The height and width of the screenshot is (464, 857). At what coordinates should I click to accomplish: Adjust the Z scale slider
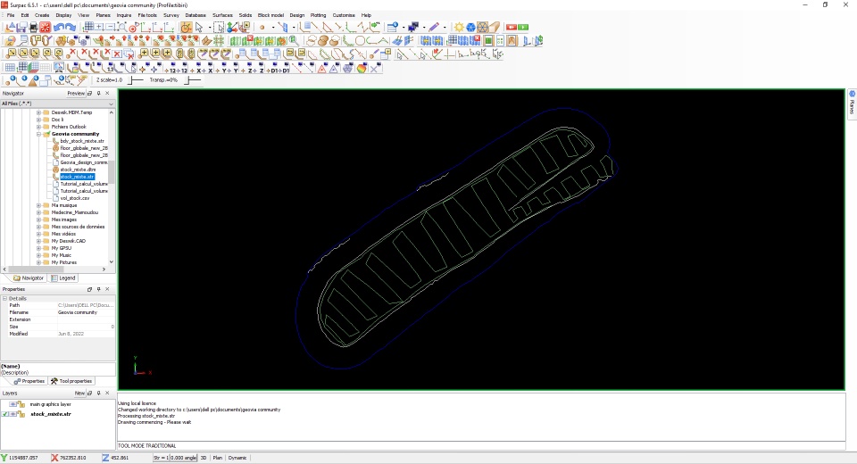pos(135,80)
